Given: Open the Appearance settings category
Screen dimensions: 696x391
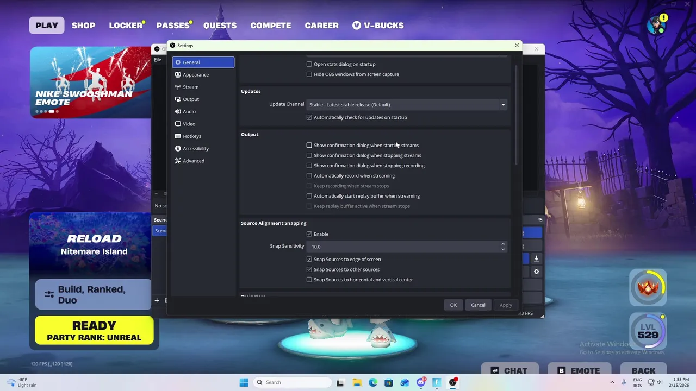Looking at the screenshot, I should [203, 74].
